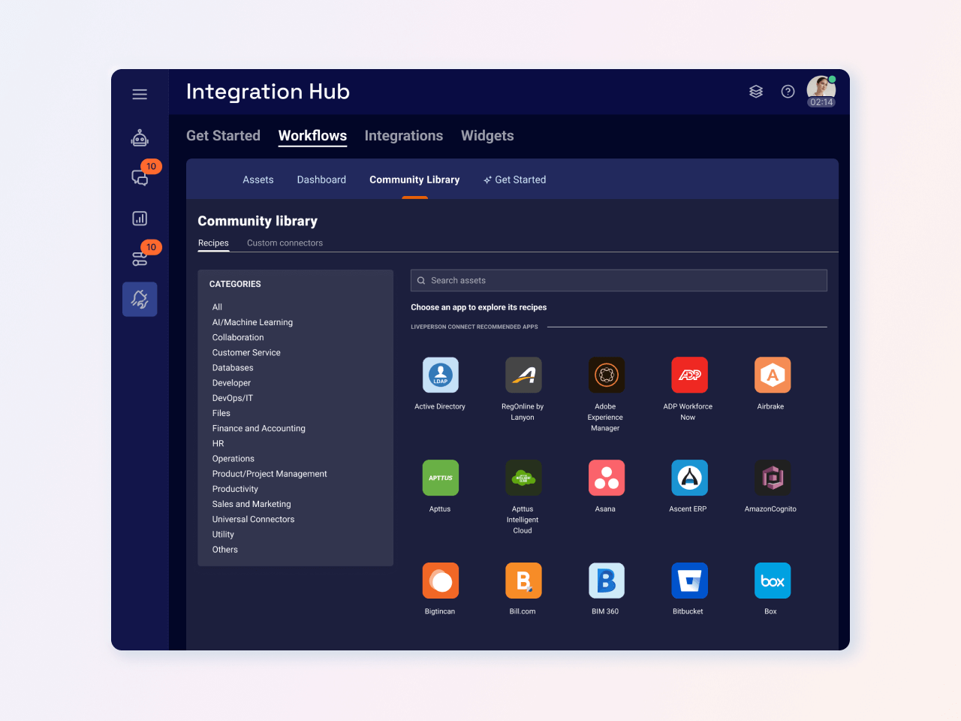Select the Community Library sub-tab
This screenshot has width=961, height=721.
pos(414,179)
